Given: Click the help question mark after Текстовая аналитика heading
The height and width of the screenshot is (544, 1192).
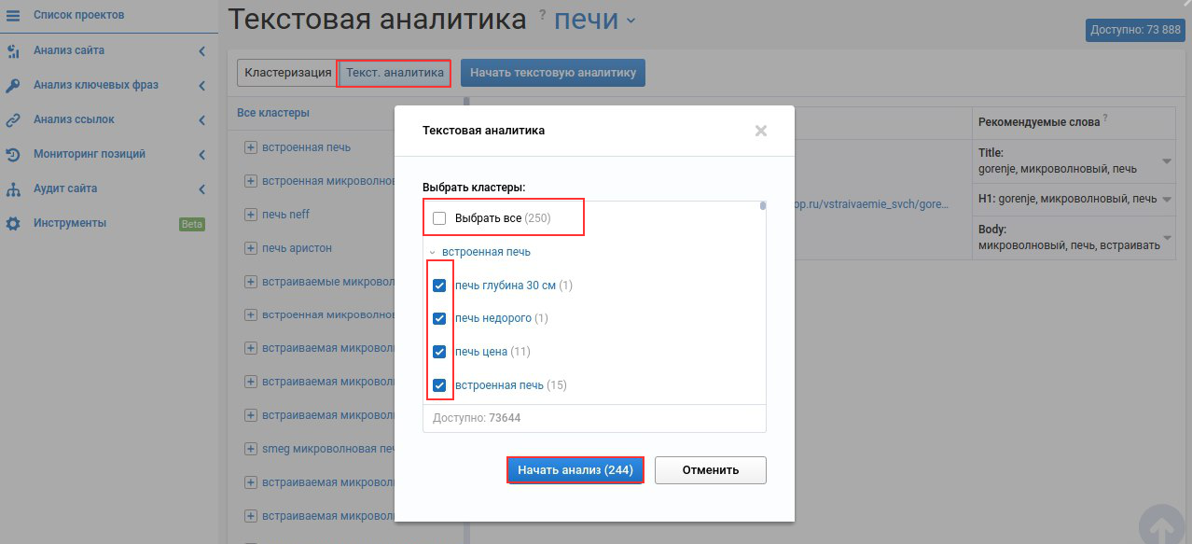Looking at the screenshot, I should click(542, 14).
